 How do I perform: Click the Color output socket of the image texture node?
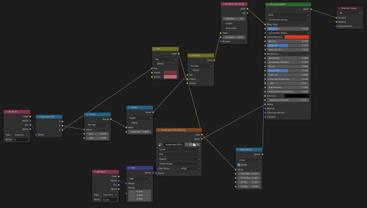(x=202, y=135)
